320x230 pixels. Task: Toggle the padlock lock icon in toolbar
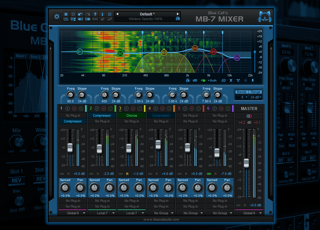coord(102,19)
